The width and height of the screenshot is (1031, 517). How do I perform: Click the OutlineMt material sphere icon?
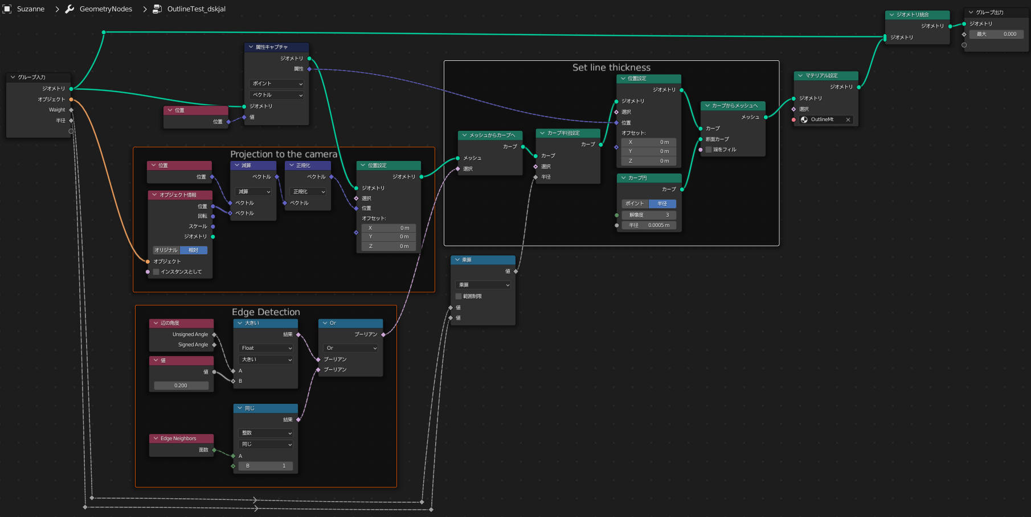click(804, 119)
